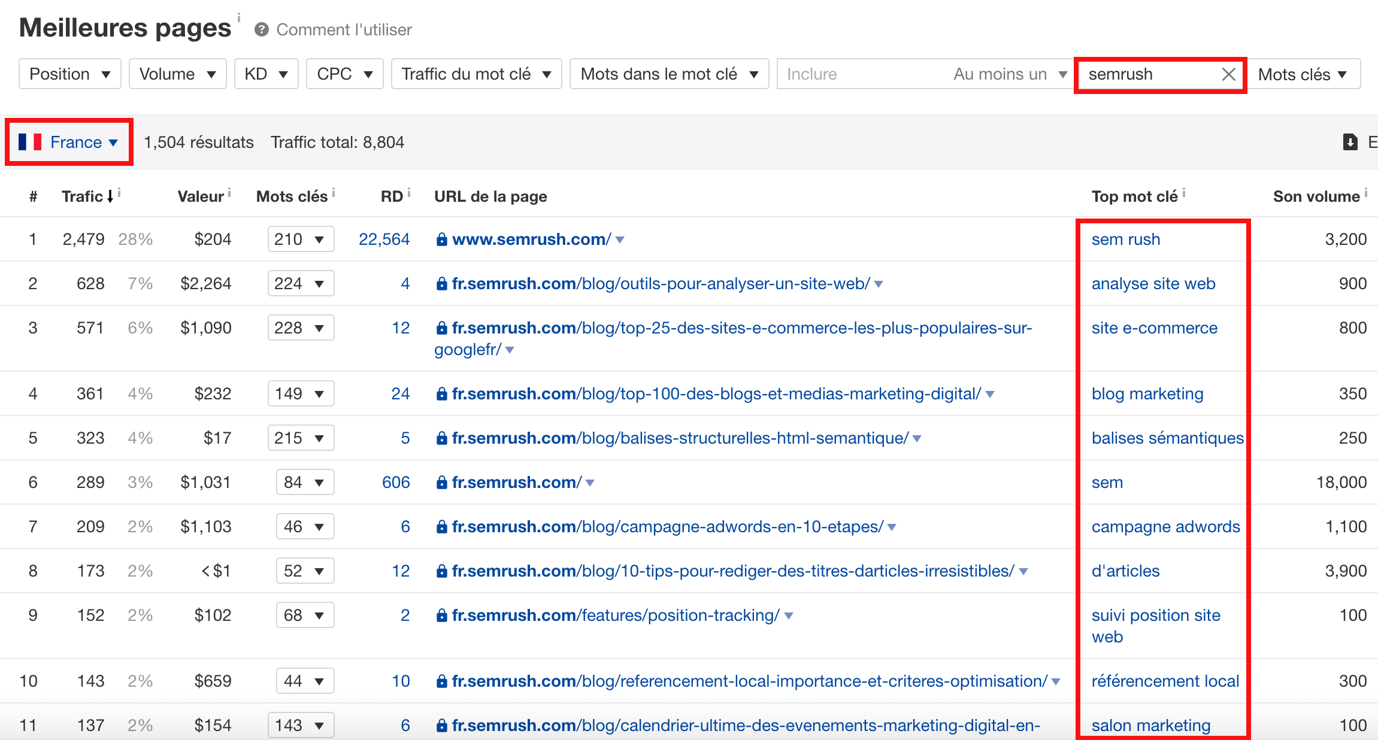
Task: Open Traffic du mot clé filter
Action: tap(477, 74)
